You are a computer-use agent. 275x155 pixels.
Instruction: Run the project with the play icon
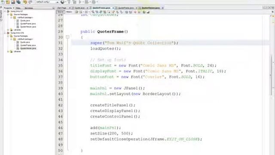pos(80,2)
